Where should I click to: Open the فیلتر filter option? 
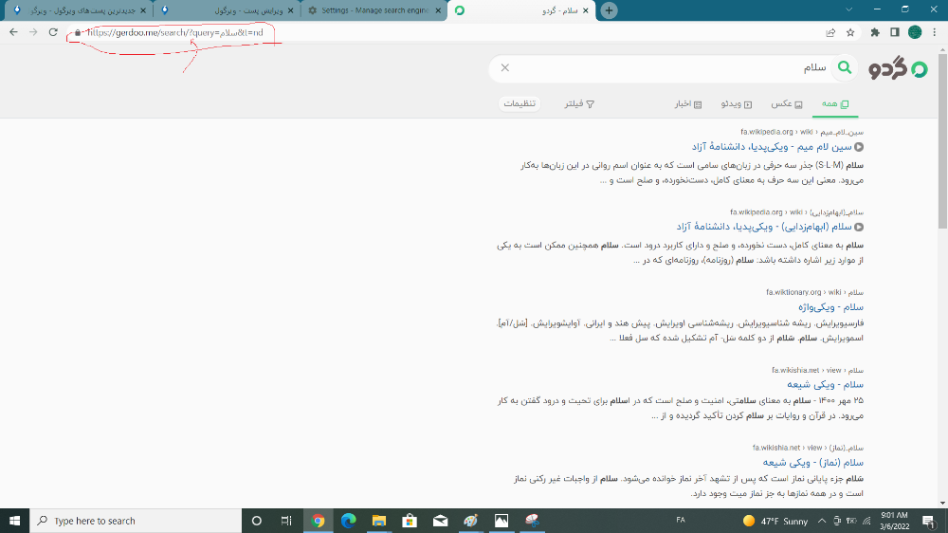point(579,104)
